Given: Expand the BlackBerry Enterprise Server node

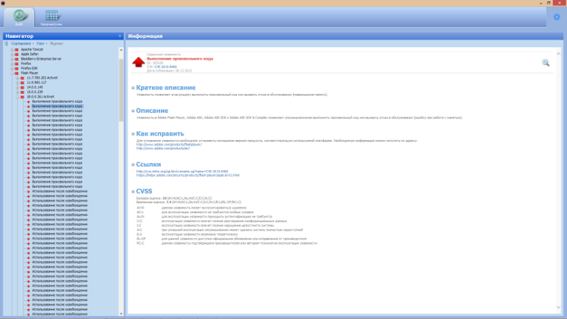Looking at the screenshot, I should [x=12, y=59].
